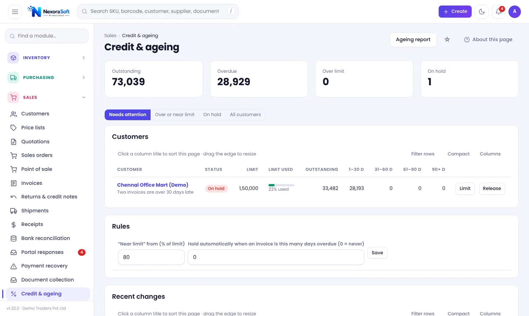Open Portal responses
This screenshot has height=316, width=529.
click(x=48, y=252)
